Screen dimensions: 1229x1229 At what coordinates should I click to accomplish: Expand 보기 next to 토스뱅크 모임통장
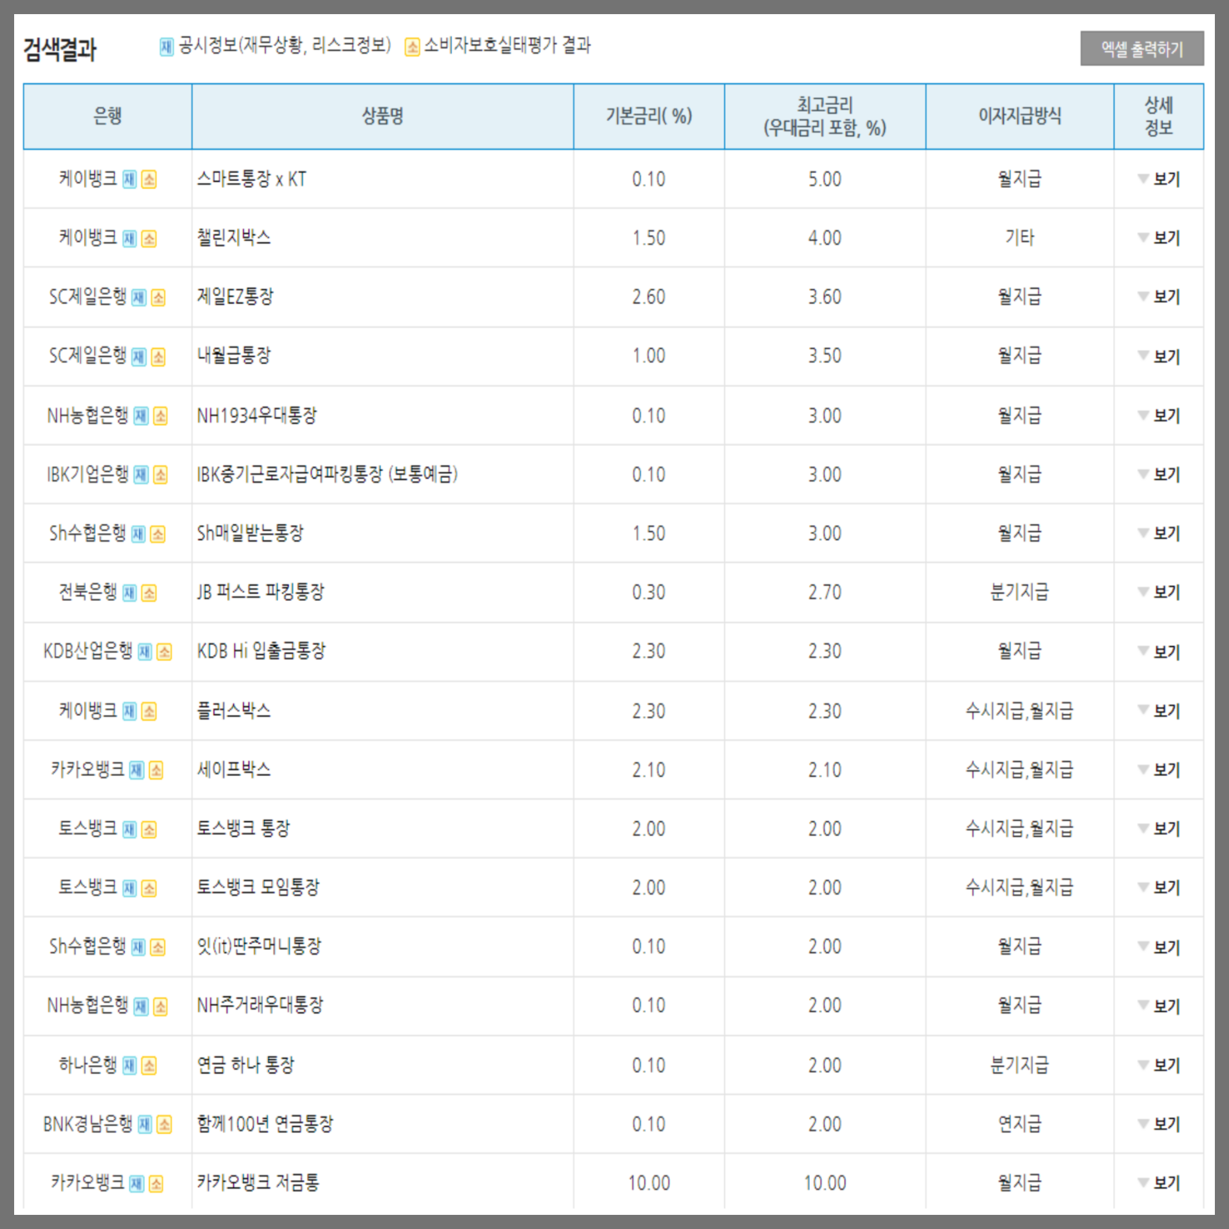(x=1167, y=887)
